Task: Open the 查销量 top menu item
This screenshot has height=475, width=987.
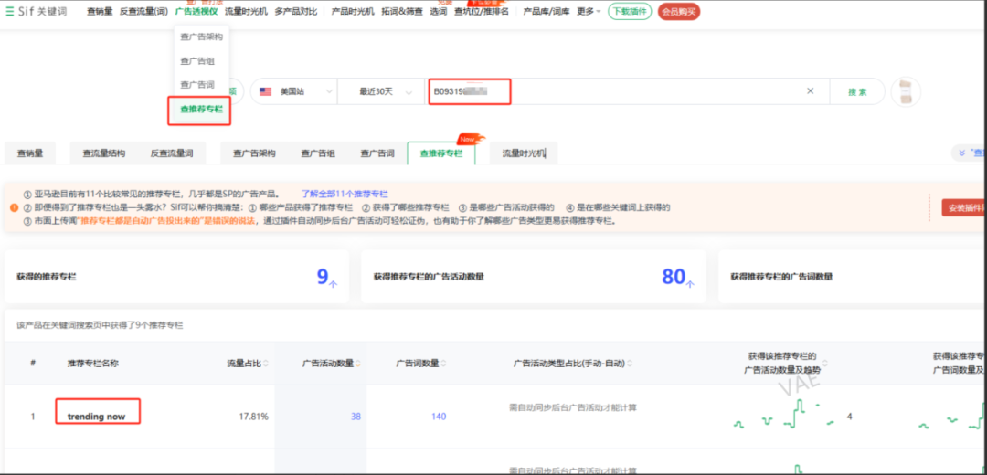Action: (x=100, y=11)
